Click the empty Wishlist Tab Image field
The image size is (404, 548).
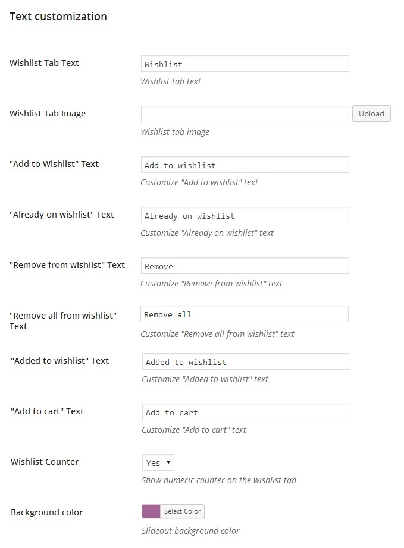245,114
